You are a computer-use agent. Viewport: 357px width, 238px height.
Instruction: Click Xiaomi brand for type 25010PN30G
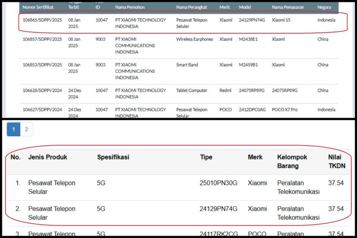(257, 183)
